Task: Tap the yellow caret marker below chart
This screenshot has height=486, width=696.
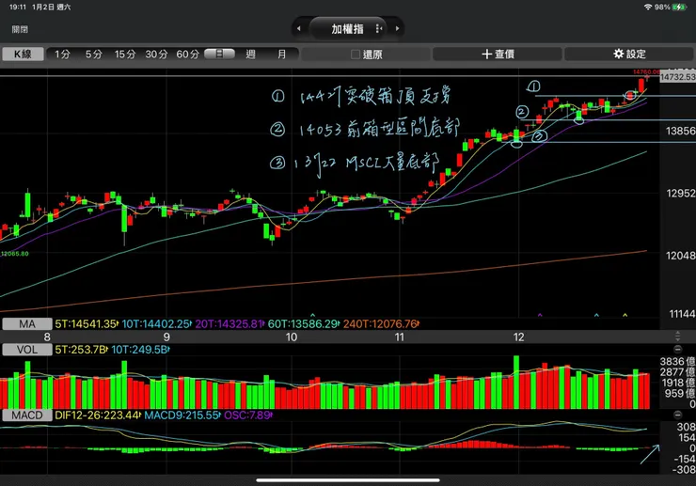Action: [x=625, y=315]
